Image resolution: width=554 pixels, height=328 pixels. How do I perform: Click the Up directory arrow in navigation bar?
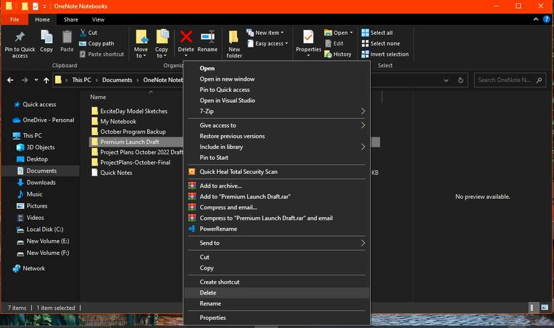(x=46, y=80)
